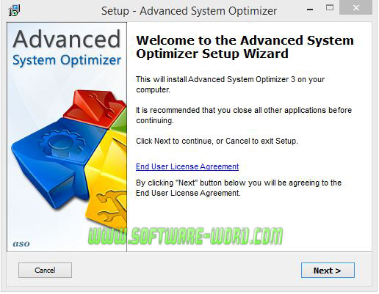Click the setup installer icon in title bar

(14, 10)
